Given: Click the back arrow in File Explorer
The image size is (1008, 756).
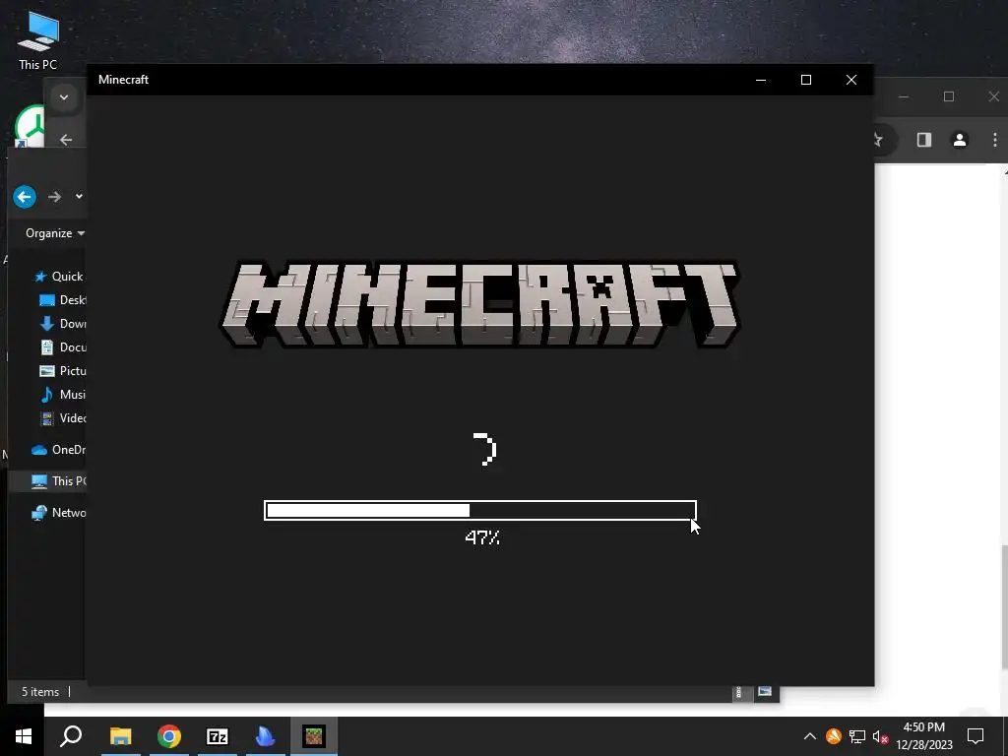Looking at the screenshot, I should point(25,197).
